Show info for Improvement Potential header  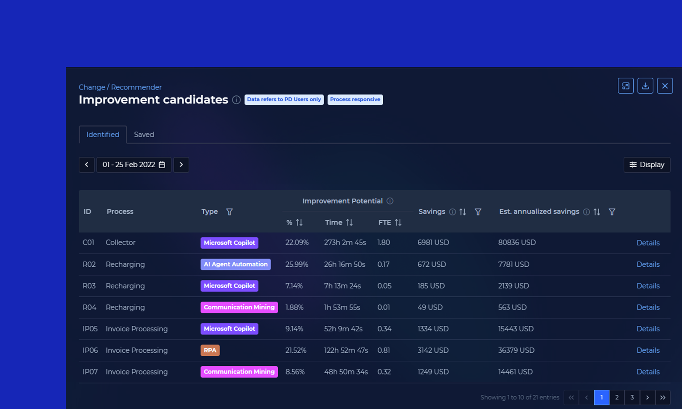click(390, 201)
